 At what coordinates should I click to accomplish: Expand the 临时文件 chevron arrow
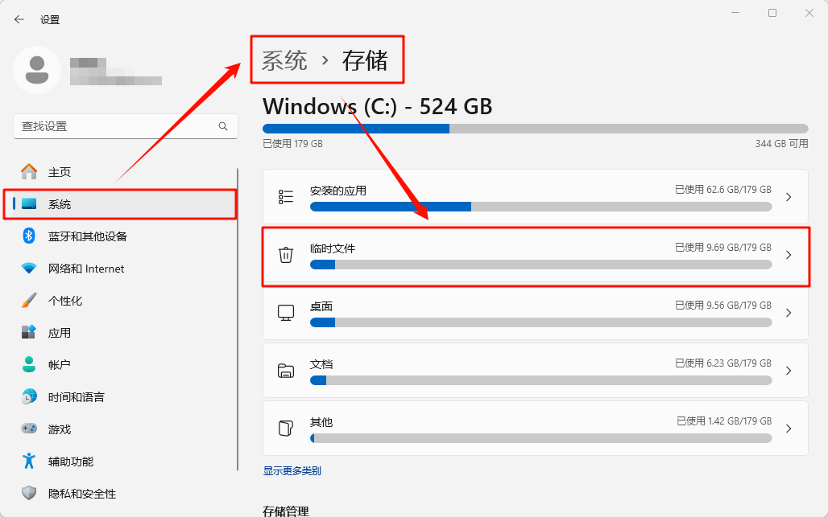(789, 255)
